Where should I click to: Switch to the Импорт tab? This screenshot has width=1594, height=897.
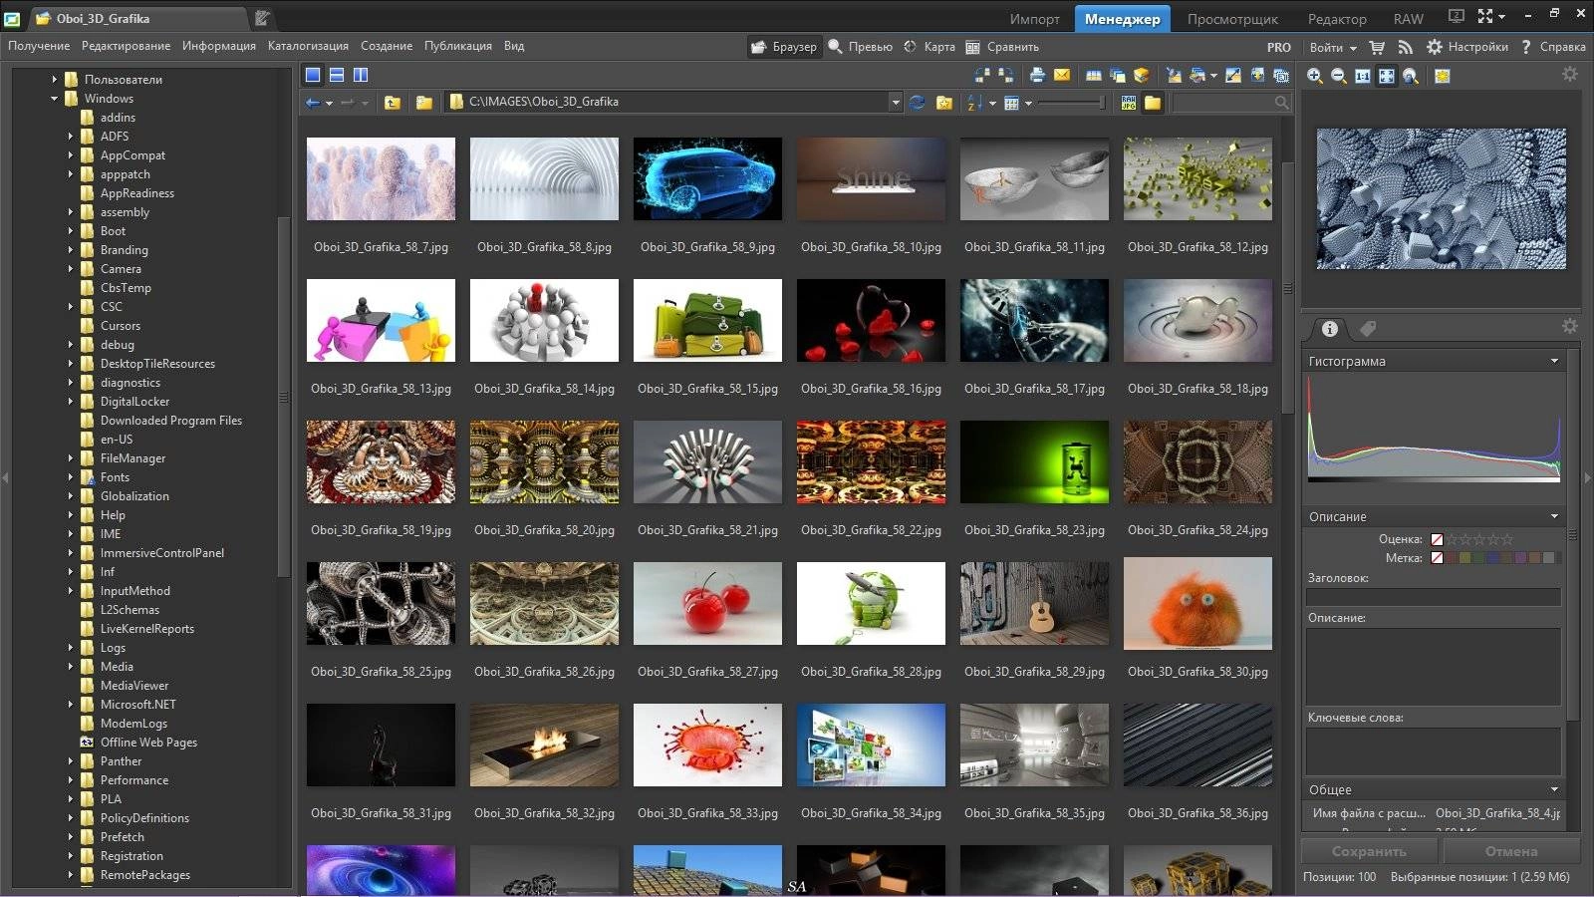(x=1035, y=19)
